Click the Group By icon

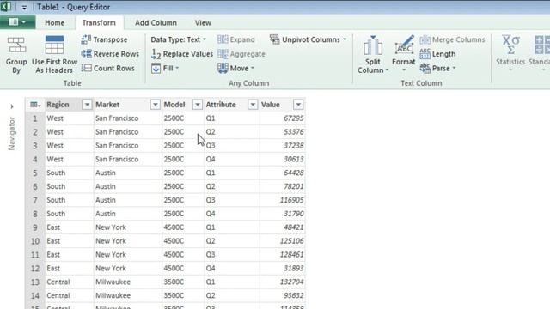[16, 45]
